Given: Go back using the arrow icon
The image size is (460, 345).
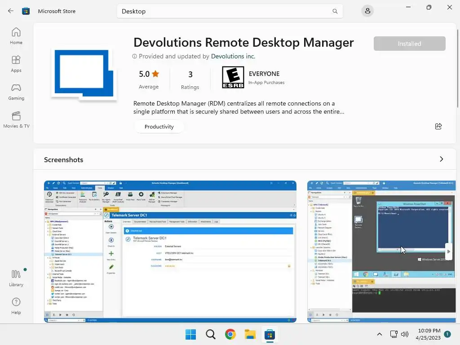Looking at the screenshot, I should [x=11, y=11].
